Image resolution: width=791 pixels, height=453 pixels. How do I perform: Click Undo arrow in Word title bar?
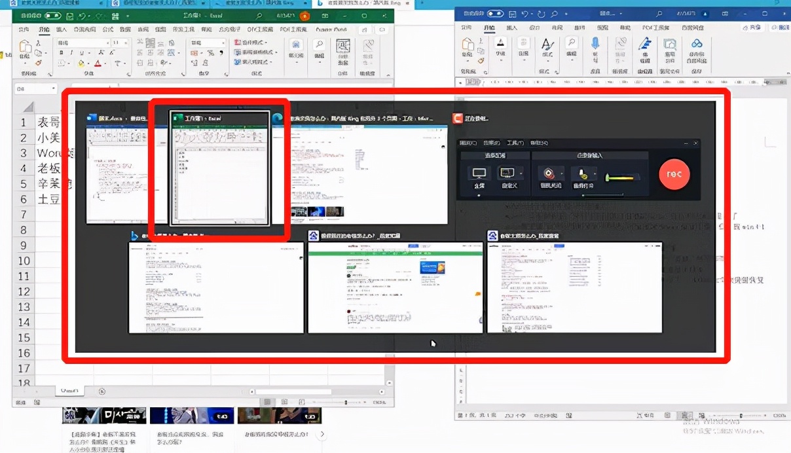pyautogui.click(x=526, y=14)
